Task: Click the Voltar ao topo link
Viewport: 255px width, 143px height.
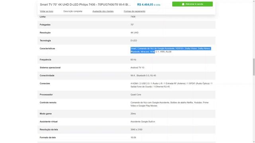Action: click(47, 12)
